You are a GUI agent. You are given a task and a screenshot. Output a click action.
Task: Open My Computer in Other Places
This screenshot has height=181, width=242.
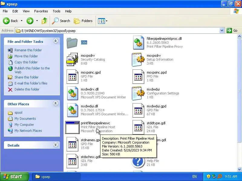pos(24,125)
